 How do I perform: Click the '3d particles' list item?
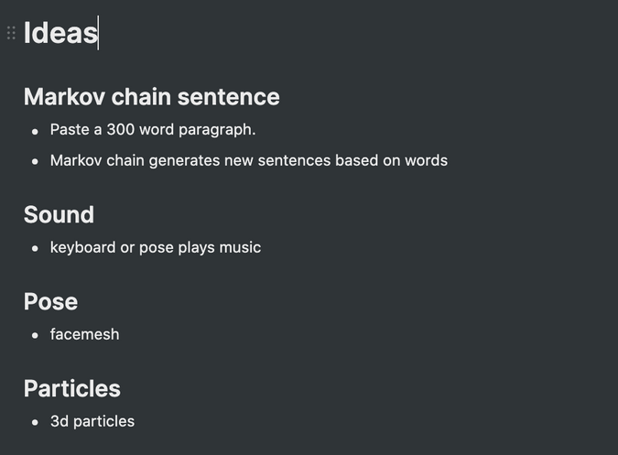point(92,421)
